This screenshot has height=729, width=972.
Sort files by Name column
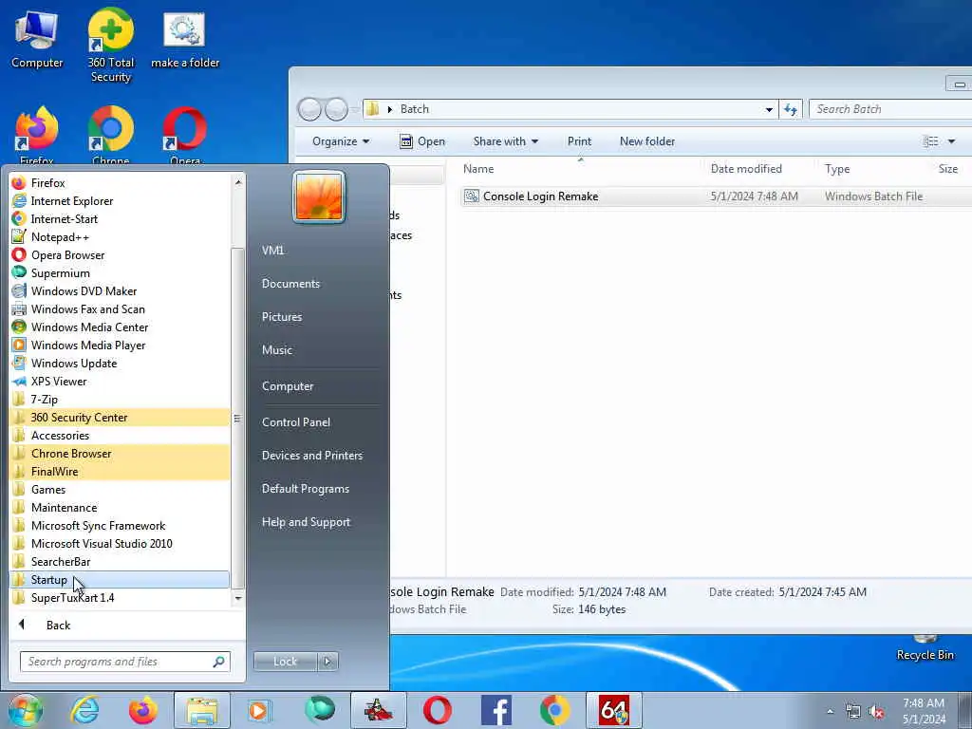click(478, 169)
